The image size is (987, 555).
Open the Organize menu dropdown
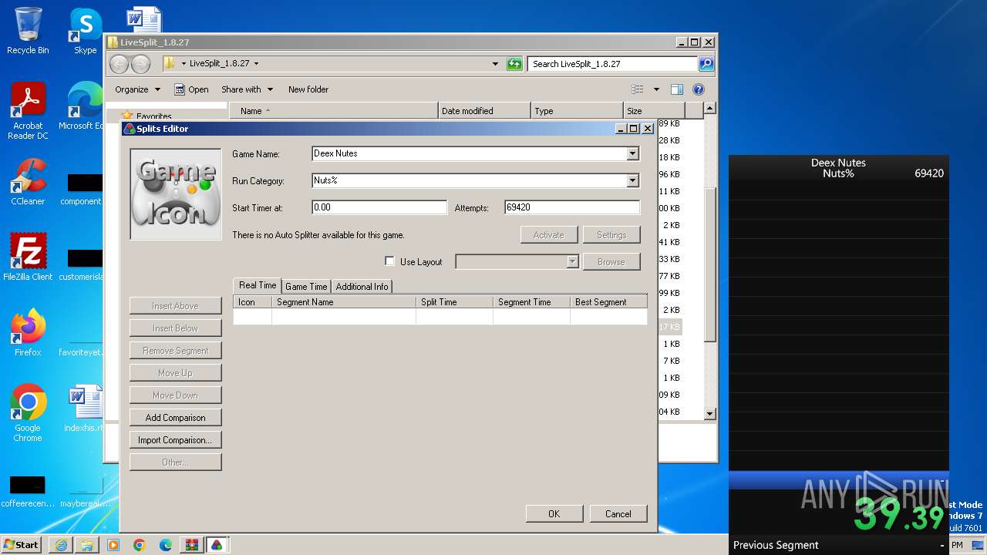tap(137, 89)
